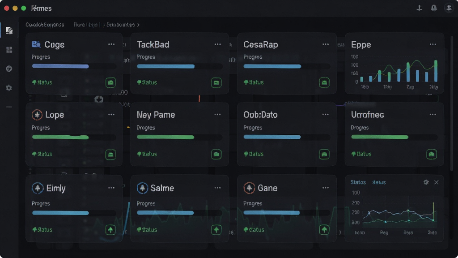
Task: Click the green icon on Ney Pame card
Action: point(216,154)
